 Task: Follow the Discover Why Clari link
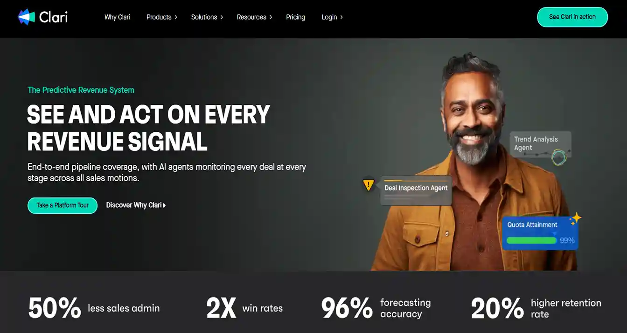point(136,205)
